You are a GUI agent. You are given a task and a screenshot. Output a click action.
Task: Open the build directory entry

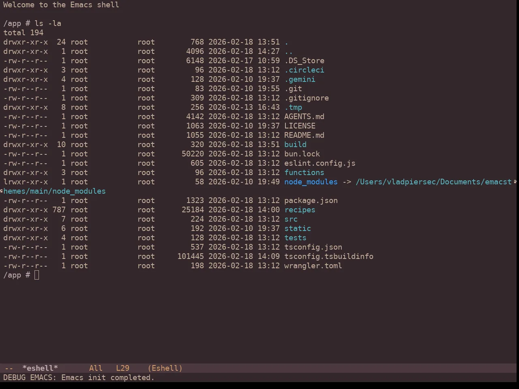[295, 145]
